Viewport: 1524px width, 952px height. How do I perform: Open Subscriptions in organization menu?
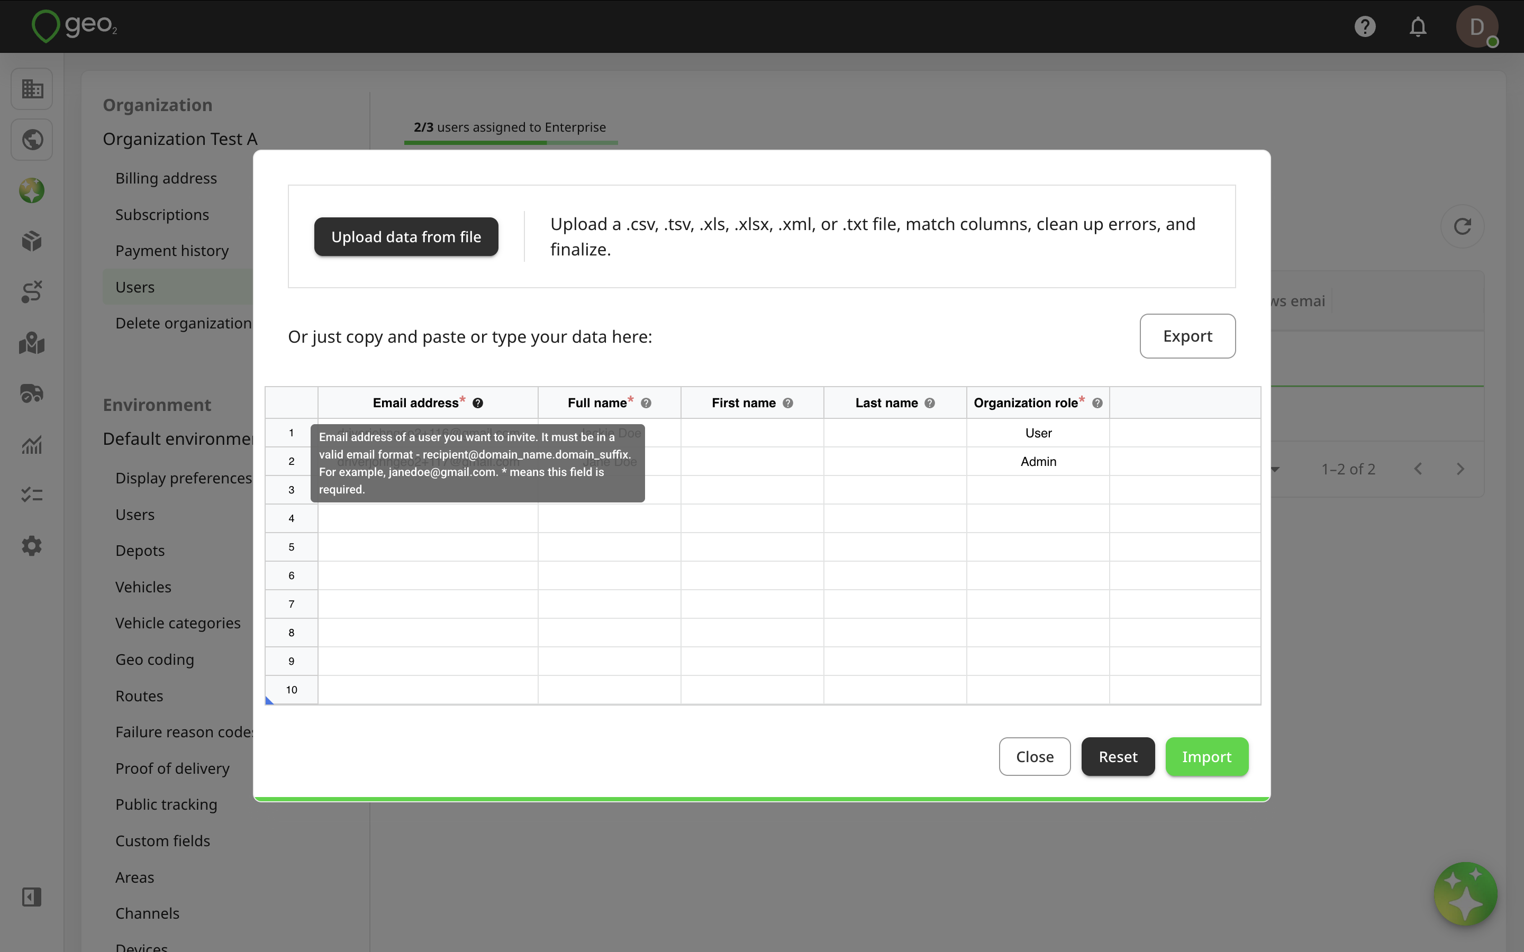click(x=162, y=215)
